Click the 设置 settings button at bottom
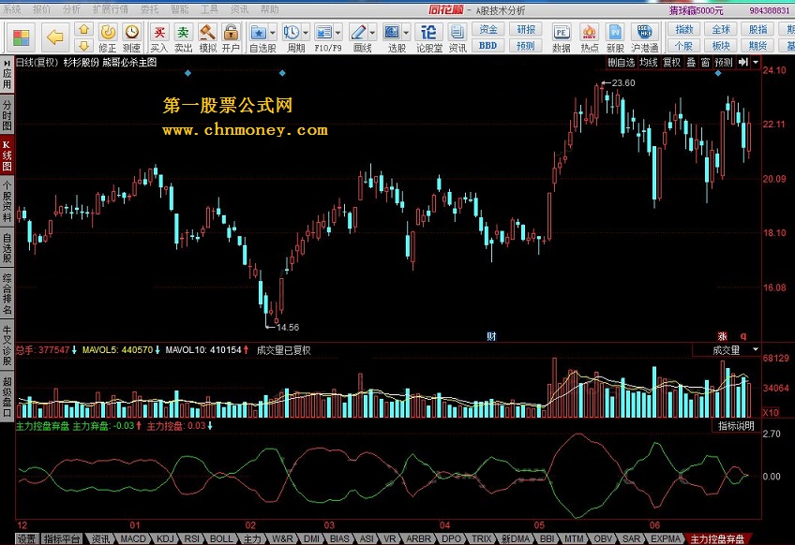 26,539
